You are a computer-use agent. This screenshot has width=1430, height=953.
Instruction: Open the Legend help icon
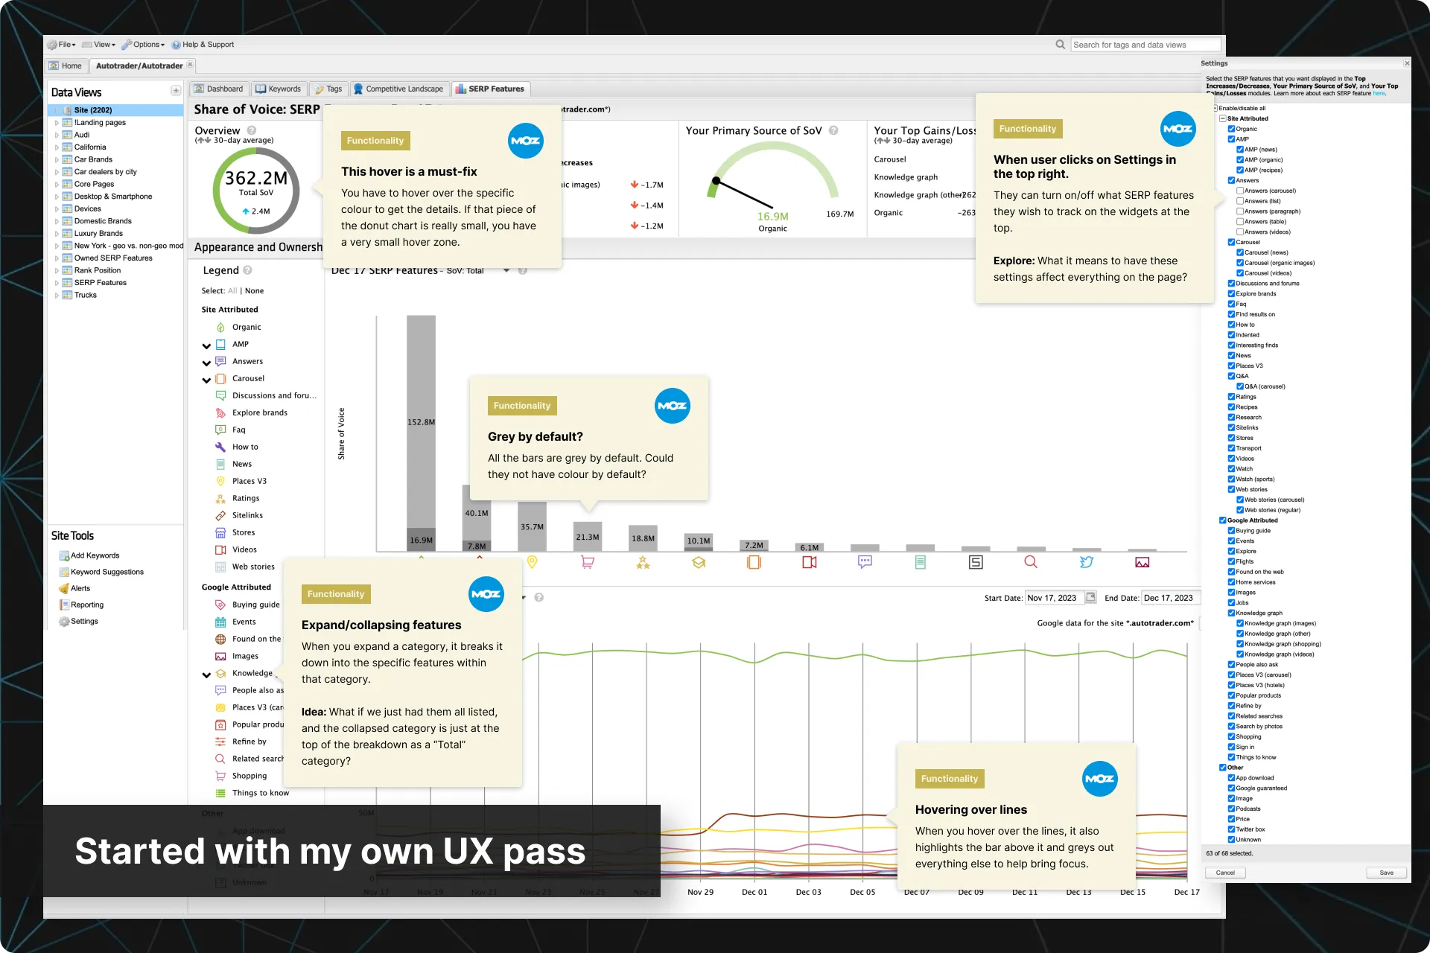click(248, 270)
